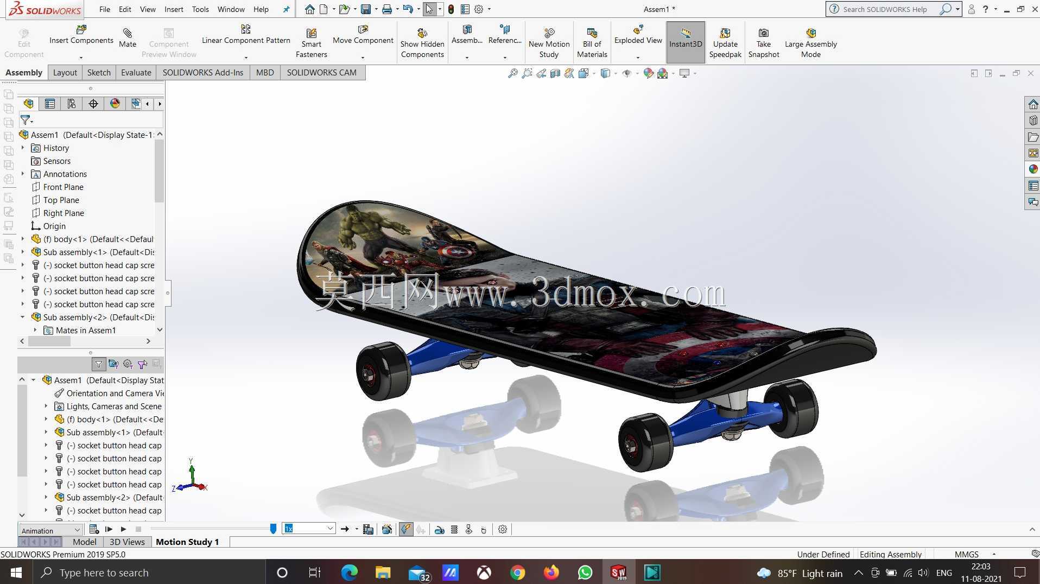
Task: Click the Bill of Materials tool
Action: click(x=592, y=43)
